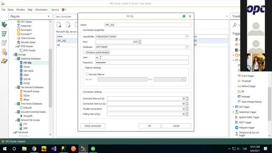Select MS SQL in plug-ins tree

[27, 63]
